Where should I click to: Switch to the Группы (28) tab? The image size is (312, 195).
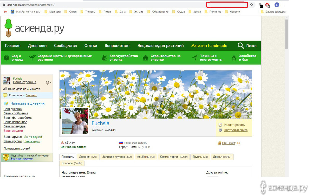pos(200,157)
